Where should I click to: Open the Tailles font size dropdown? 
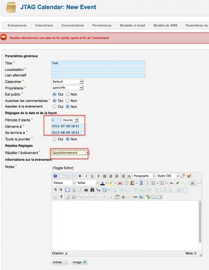click(88, 183)
